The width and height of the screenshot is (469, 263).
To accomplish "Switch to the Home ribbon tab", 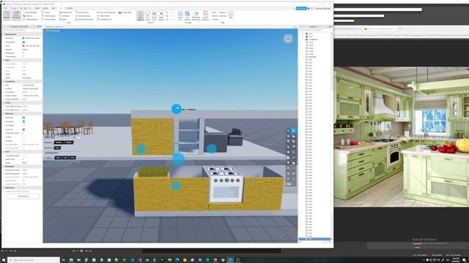I will [37, 8].
